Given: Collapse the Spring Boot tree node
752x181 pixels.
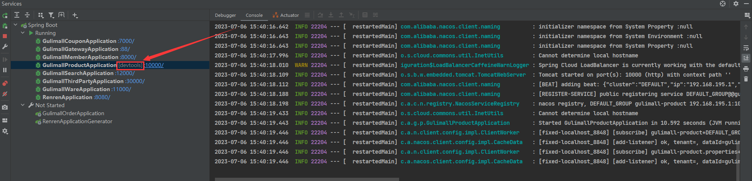Looking at the screenshot, I should point(16,25).
